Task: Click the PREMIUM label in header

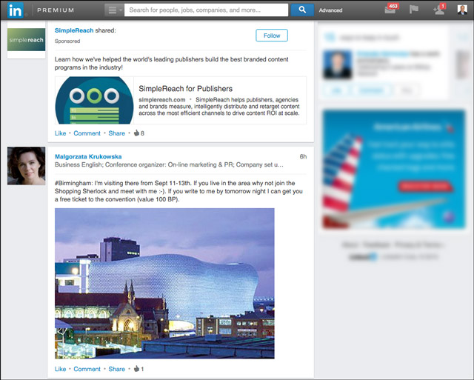Action: [x=56, y=10]
